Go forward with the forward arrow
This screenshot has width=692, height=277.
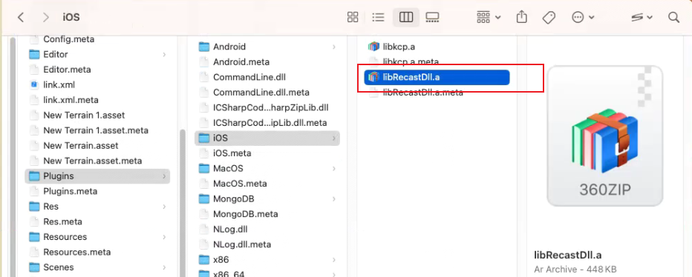tap(46, 18)
